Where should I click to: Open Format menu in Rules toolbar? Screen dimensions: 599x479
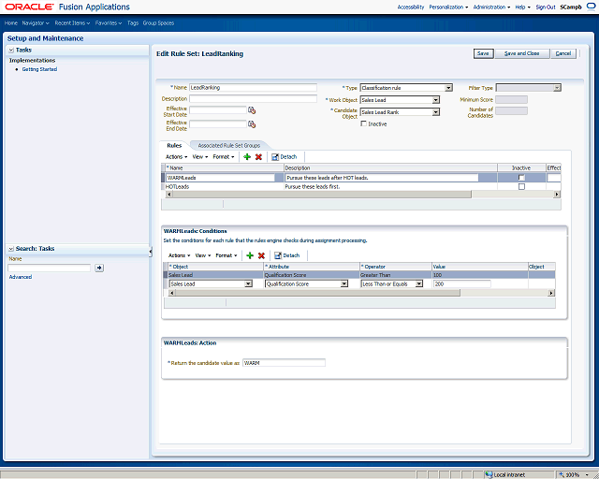224,157
